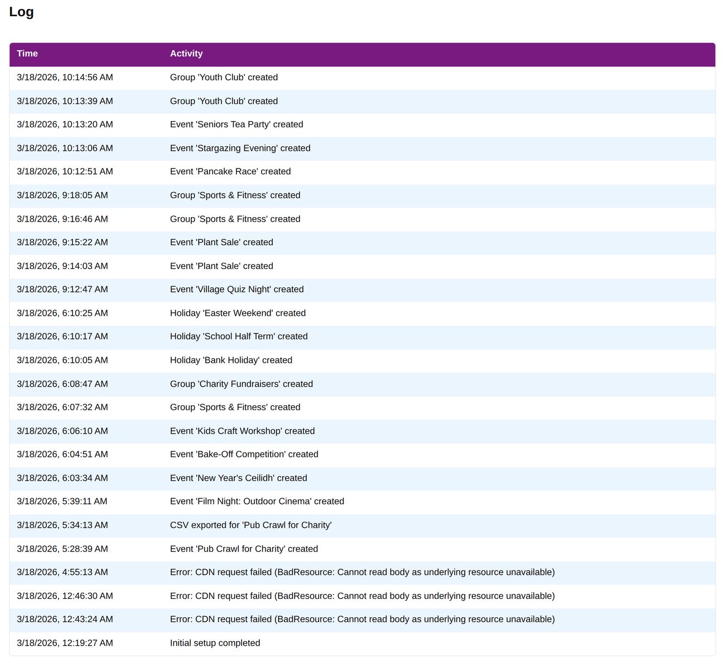The width and height of the screenshot is (725, 663).
Task: Click the 'Bake-Off Competition' created entry
Action: click(244, 454)
